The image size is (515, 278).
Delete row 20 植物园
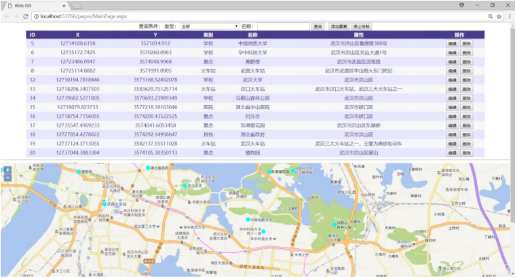tap(466, 153)
